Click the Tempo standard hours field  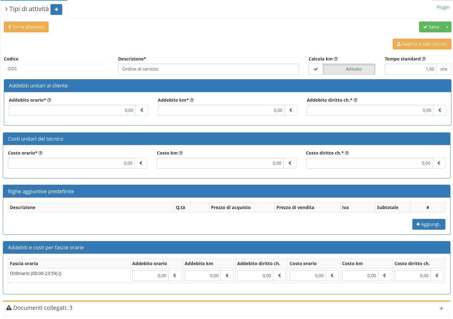410,69
